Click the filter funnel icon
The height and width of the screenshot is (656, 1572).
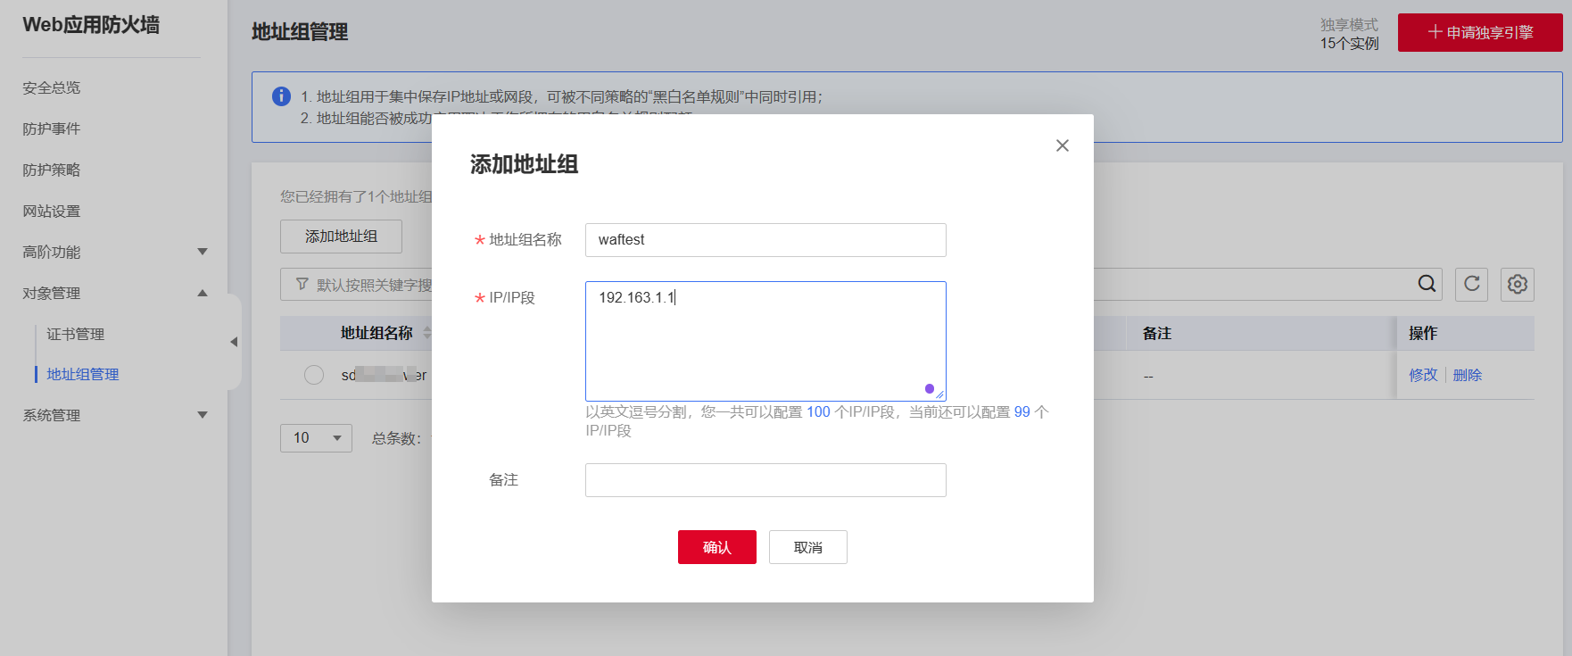(302, 284)
